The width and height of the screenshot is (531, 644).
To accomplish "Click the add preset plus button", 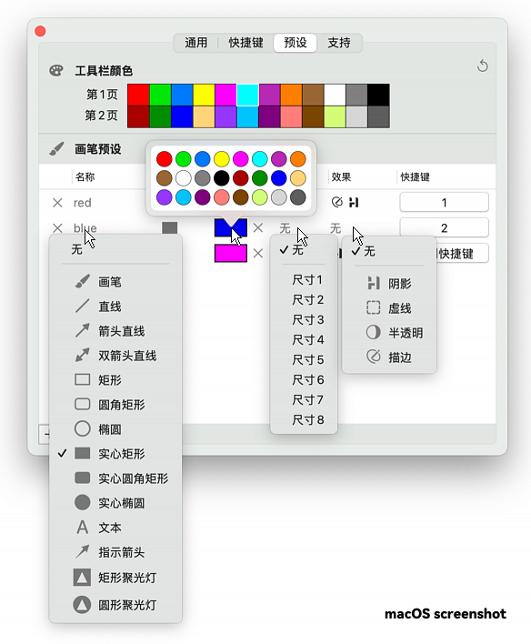I will click(x=45, y=435).
